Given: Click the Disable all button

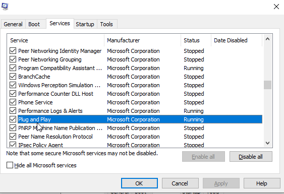Looking at the screenshot, I should (251, 157).
